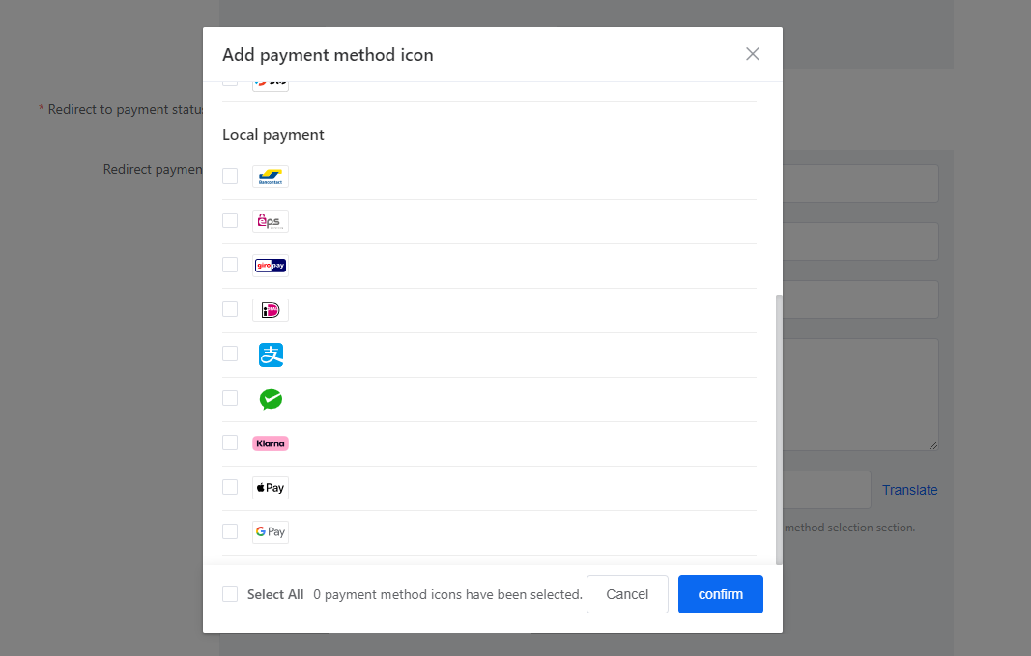1031x656 pixels.
Task: Check the Apple Pay checkbox
Action: pyautogui.click(x=230, y=487)
